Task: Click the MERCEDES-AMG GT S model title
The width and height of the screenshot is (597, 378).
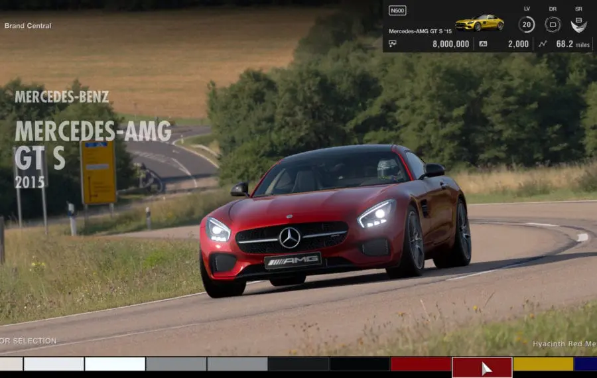Action: (92, 143)
